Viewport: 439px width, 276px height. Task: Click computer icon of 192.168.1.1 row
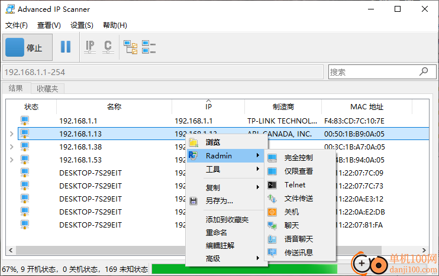[x=25, y=121]
